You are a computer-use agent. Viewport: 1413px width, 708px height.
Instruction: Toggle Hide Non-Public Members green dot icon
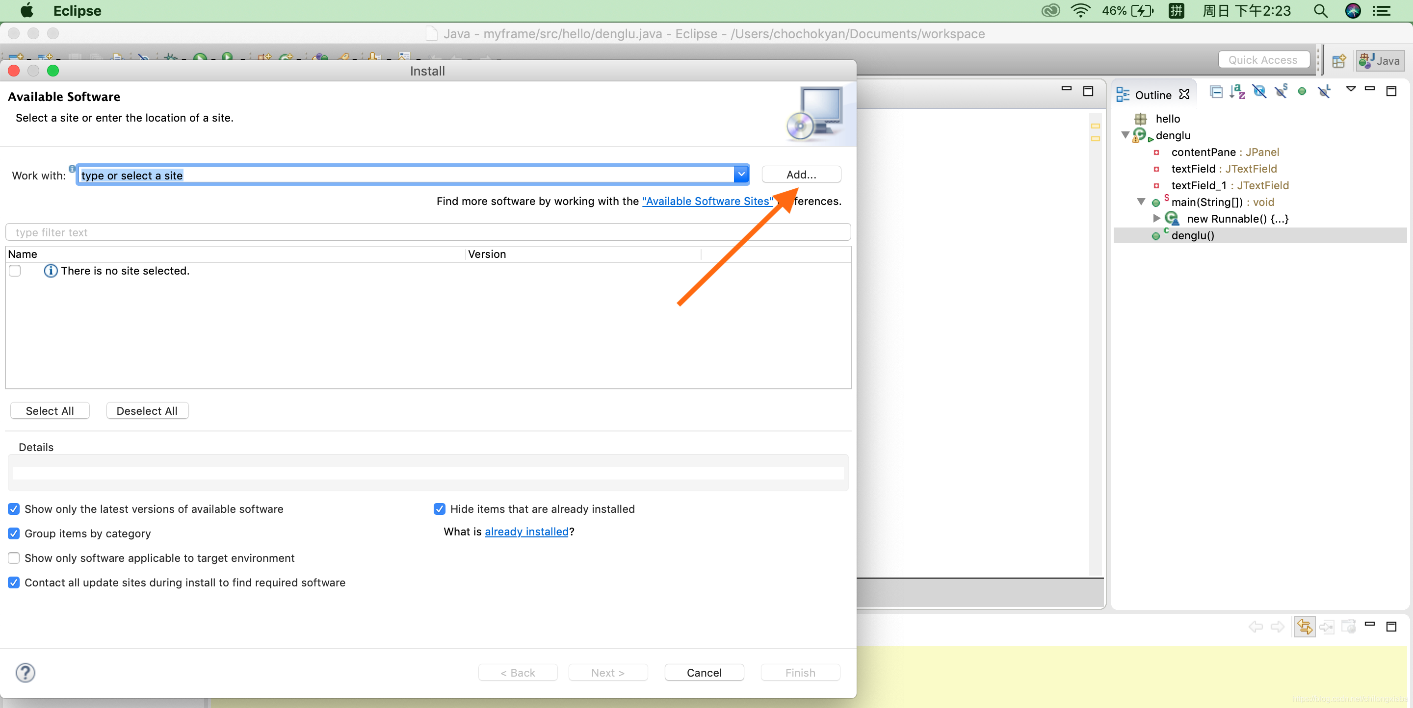click(x=1302, y=92)
